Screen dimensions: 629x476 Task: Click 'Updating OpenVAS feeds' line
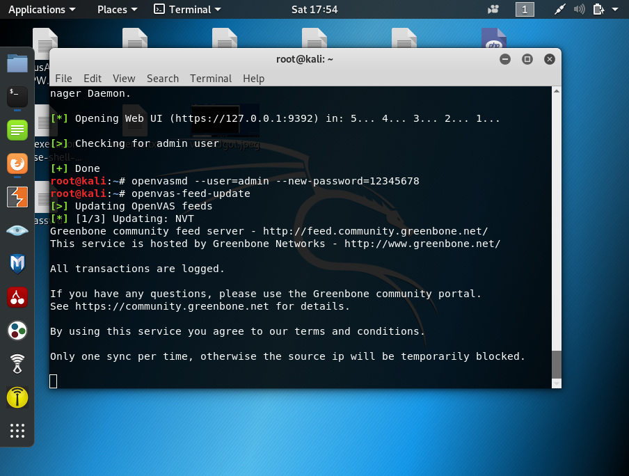point(132,206)
